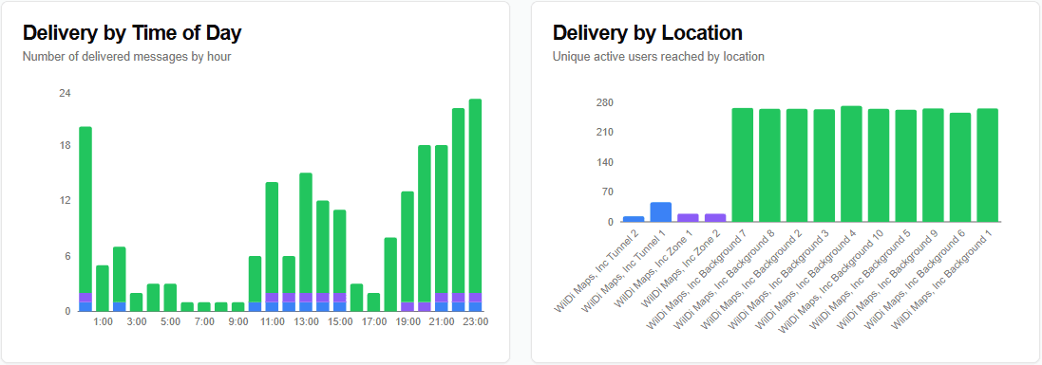Click the '18' y-axis value
1042x365 pixels.
[x=65, y=145]
